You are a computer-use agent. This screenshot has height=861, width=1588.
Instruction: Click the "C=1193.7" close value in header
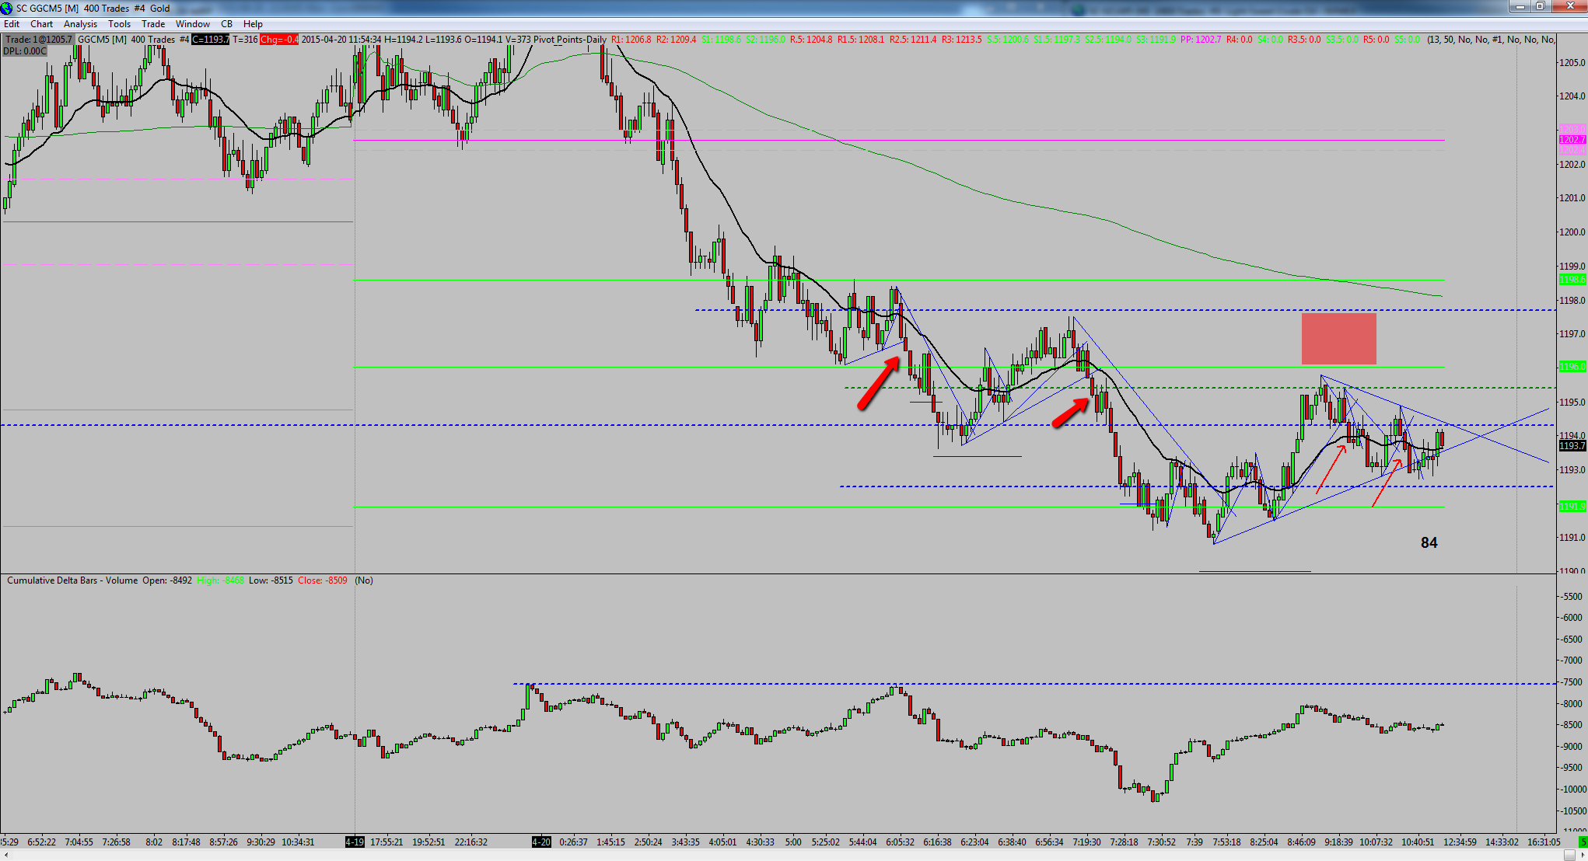[211, 40]
